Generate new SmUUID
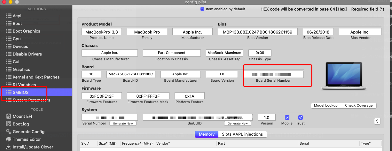 tap(238, 124)
